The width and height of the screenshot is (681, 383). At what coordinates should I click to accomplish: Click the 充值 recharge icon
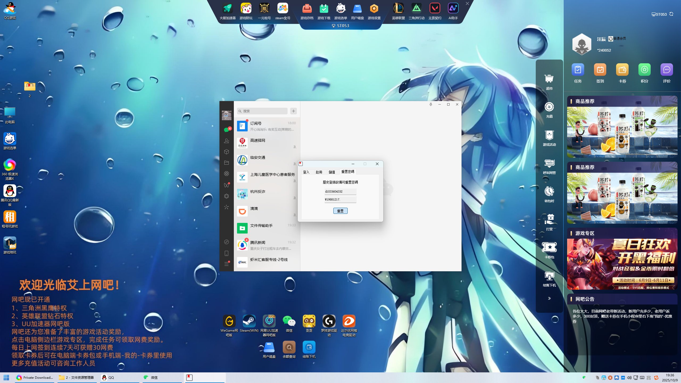(x=549, y=107)
